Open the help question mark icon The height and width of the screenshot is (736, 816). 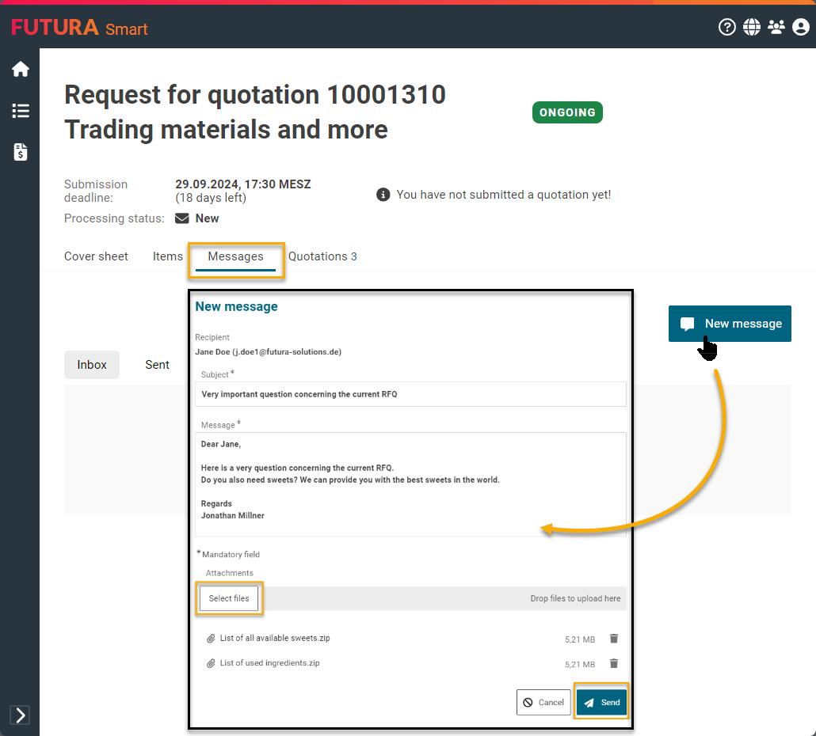click(726, 28)
